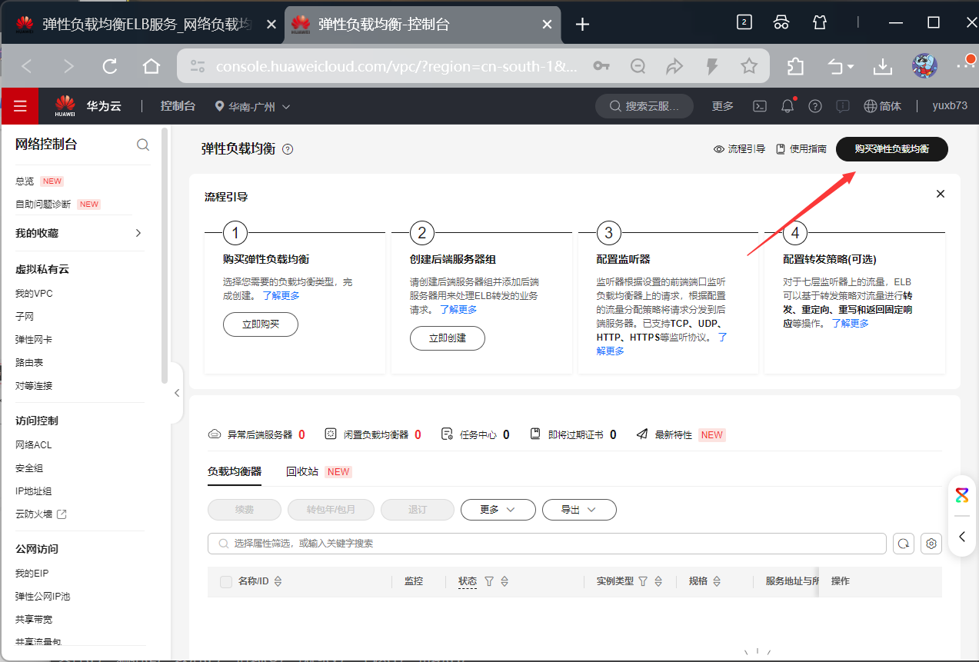Click the filter search input field
Image resolution: width=979 pixels, height=662 pixels.
547,544
